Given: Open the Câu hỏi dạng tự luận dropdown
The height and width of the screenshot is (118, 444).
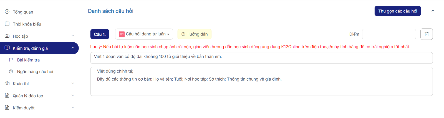Looking at the screenshot, I should 144,34.
